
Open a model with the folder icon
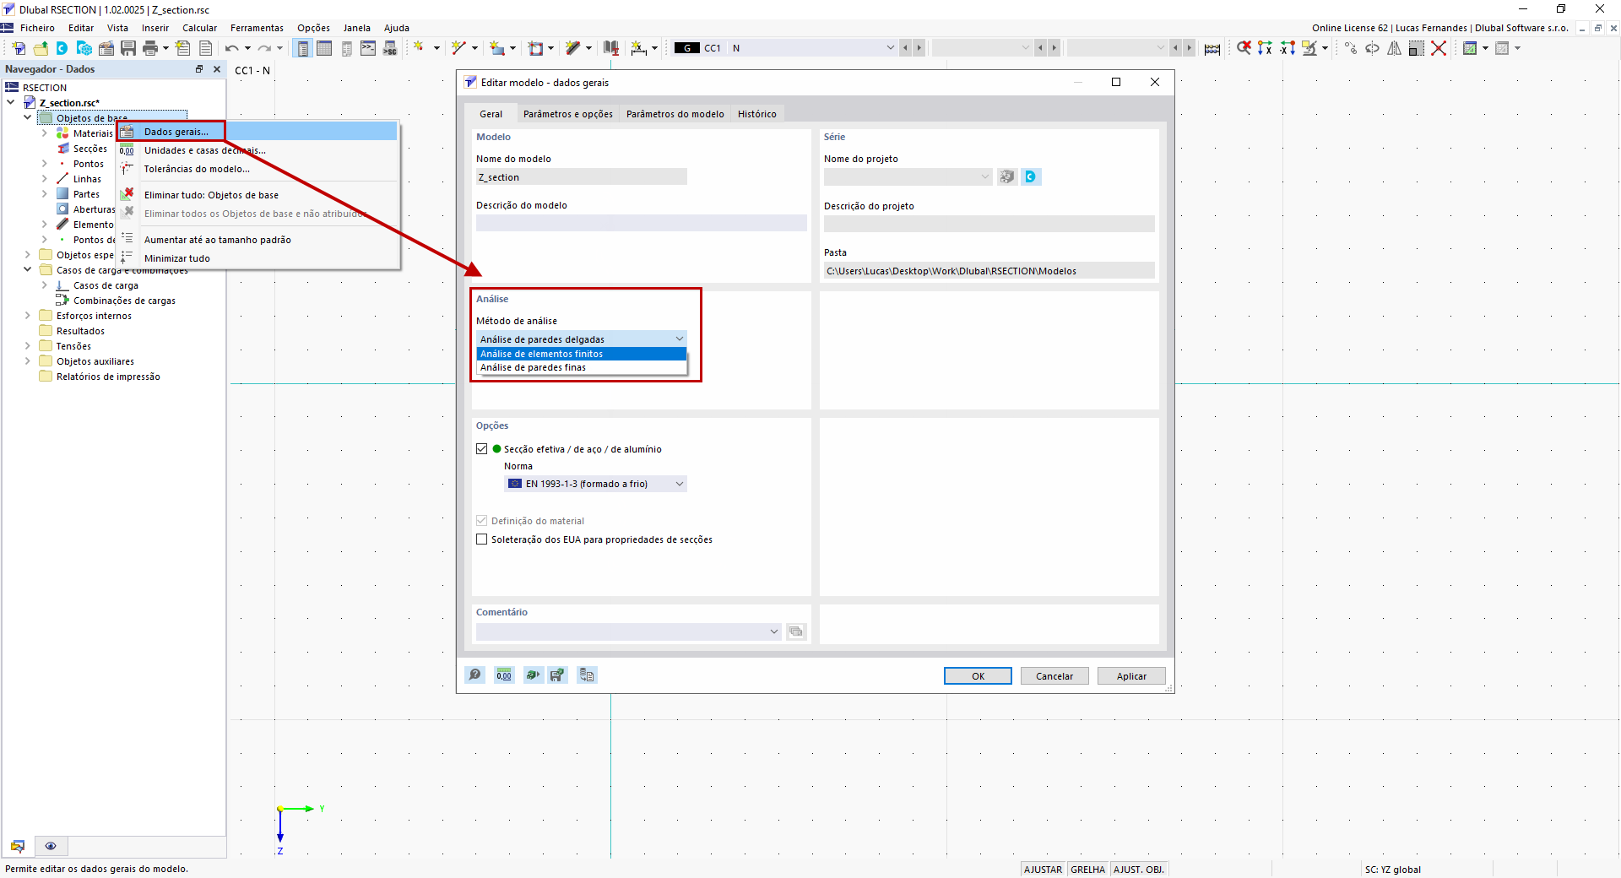[x=41, y=48]
